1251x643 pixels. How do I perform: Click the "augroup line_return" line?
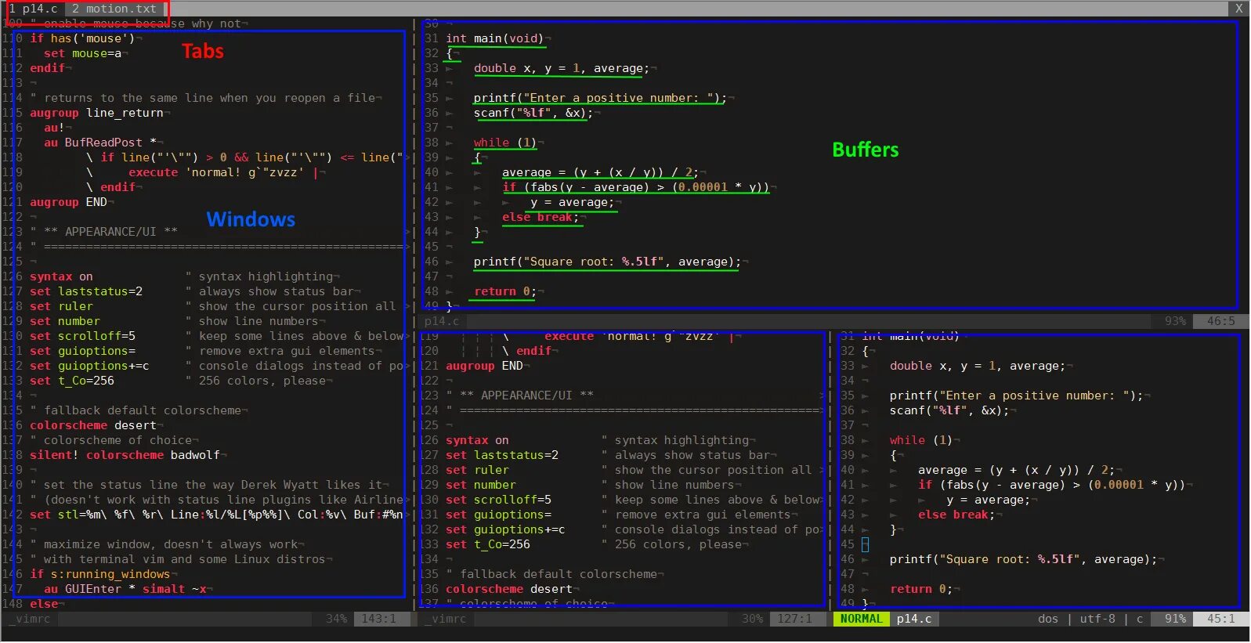[x=96, y=113]
